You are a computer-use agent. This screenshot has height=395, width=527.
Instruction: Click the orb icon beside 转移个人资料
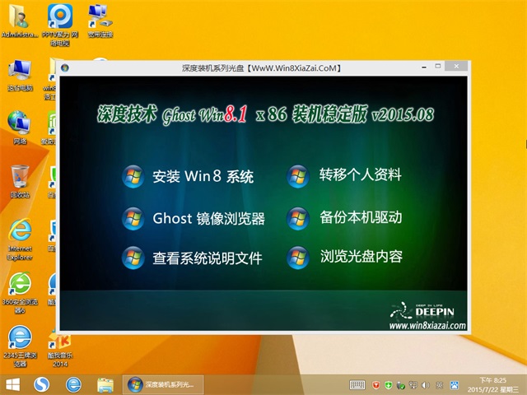coord(297,175)
